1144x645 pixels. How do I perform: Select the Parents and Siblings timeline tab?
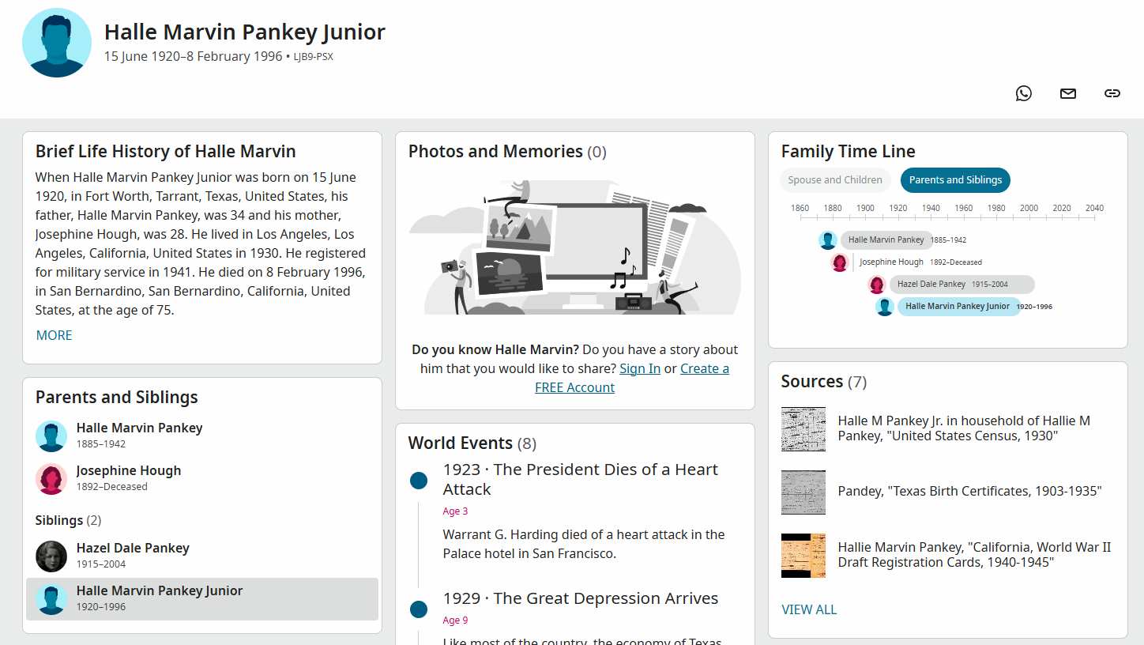point(955,180)
